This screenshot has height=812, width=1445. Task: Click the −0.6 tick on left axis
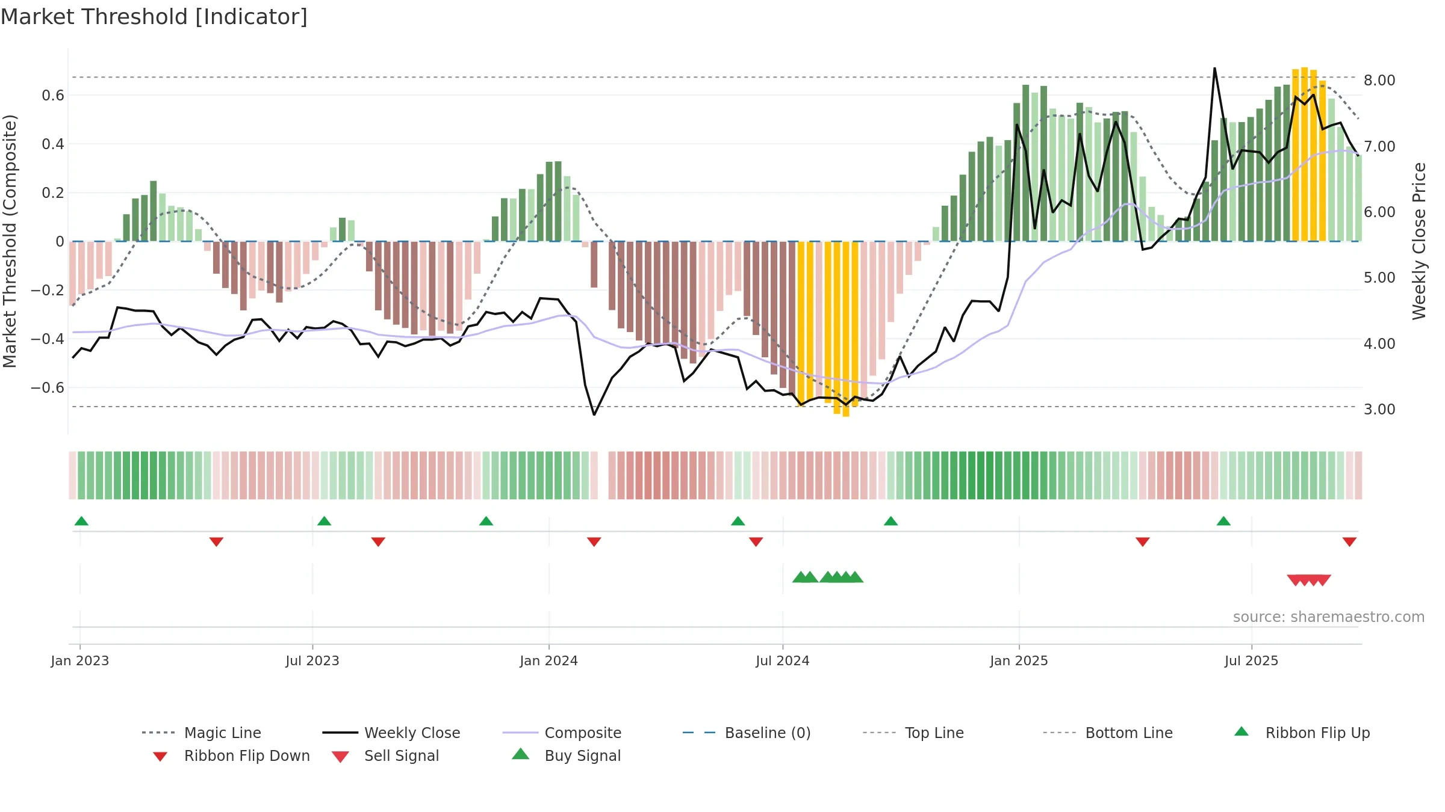(48, 388)
